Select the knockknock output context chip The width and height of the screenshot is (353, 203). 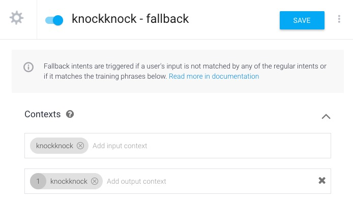pyautogui.click(x=69, y=181)
